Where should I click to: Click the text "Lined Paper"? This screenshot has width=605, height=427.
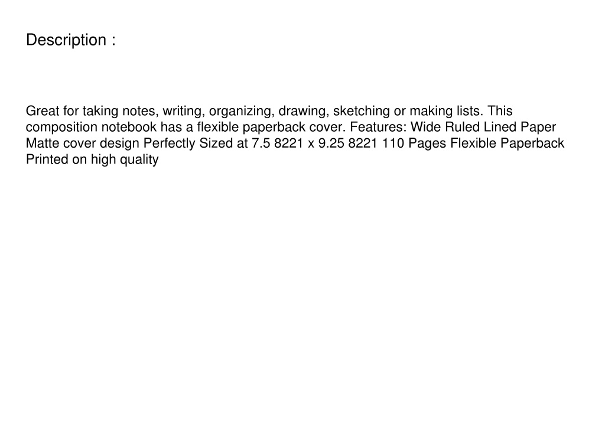point(520,128)
